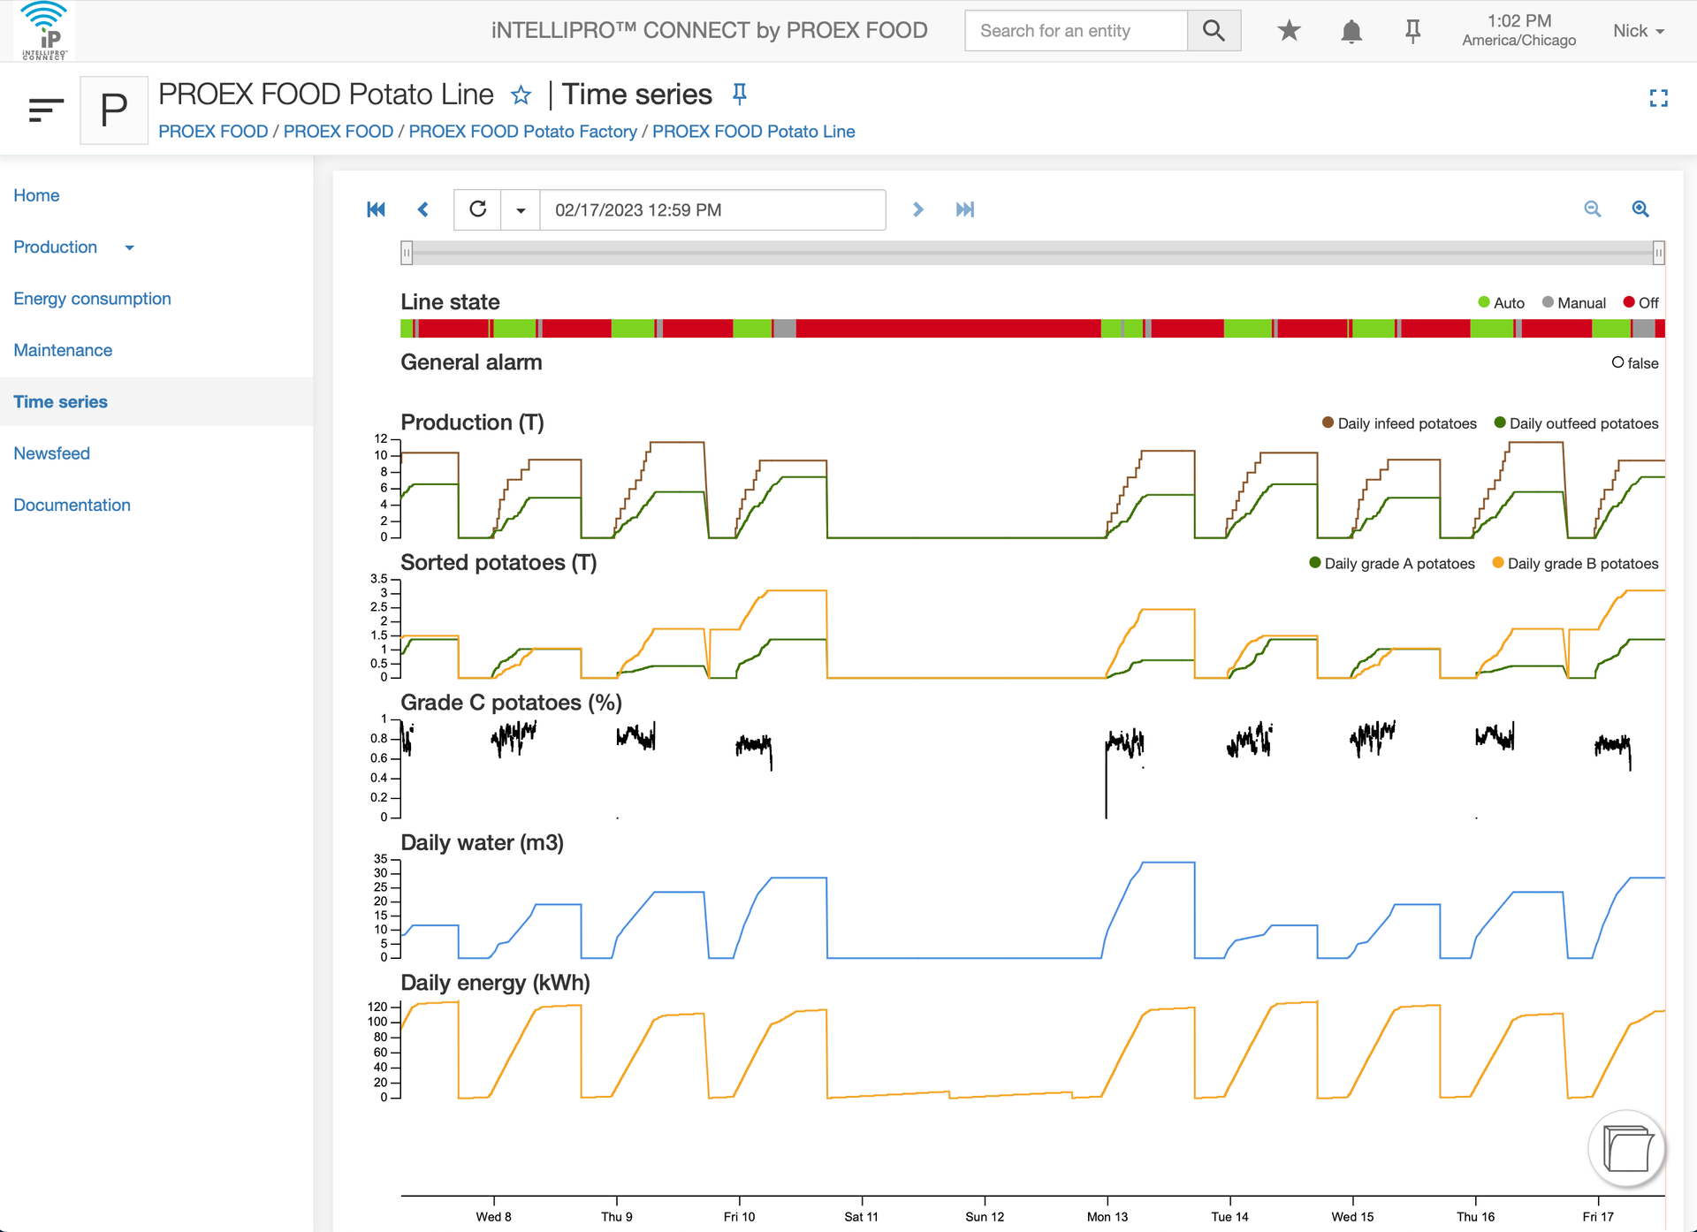Favorite PROEX FOOD Potato Line star
Image resolution: width=1697 pixels, height=1232 pixels.
[521, 95]
